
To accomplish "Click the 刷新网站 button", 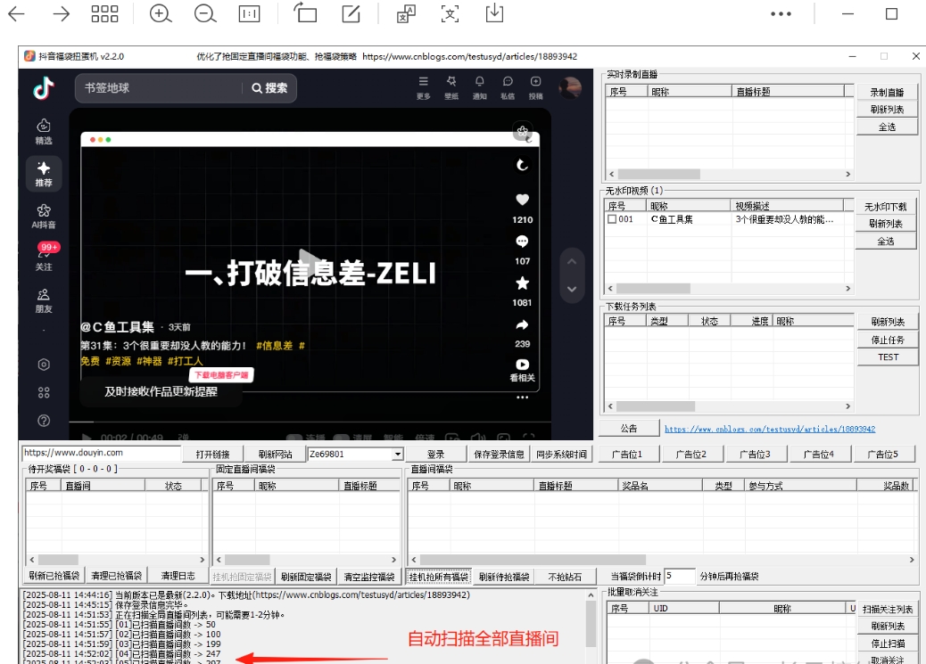I will tap(275, 454).
